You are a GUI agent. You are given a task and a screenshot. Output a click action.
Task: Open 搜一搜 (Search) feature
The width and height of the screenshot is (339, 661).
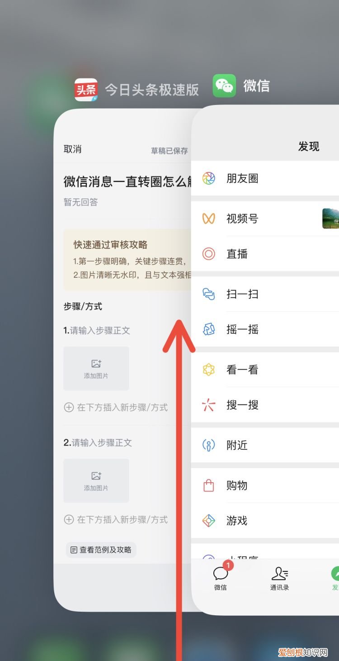[243, 405]
